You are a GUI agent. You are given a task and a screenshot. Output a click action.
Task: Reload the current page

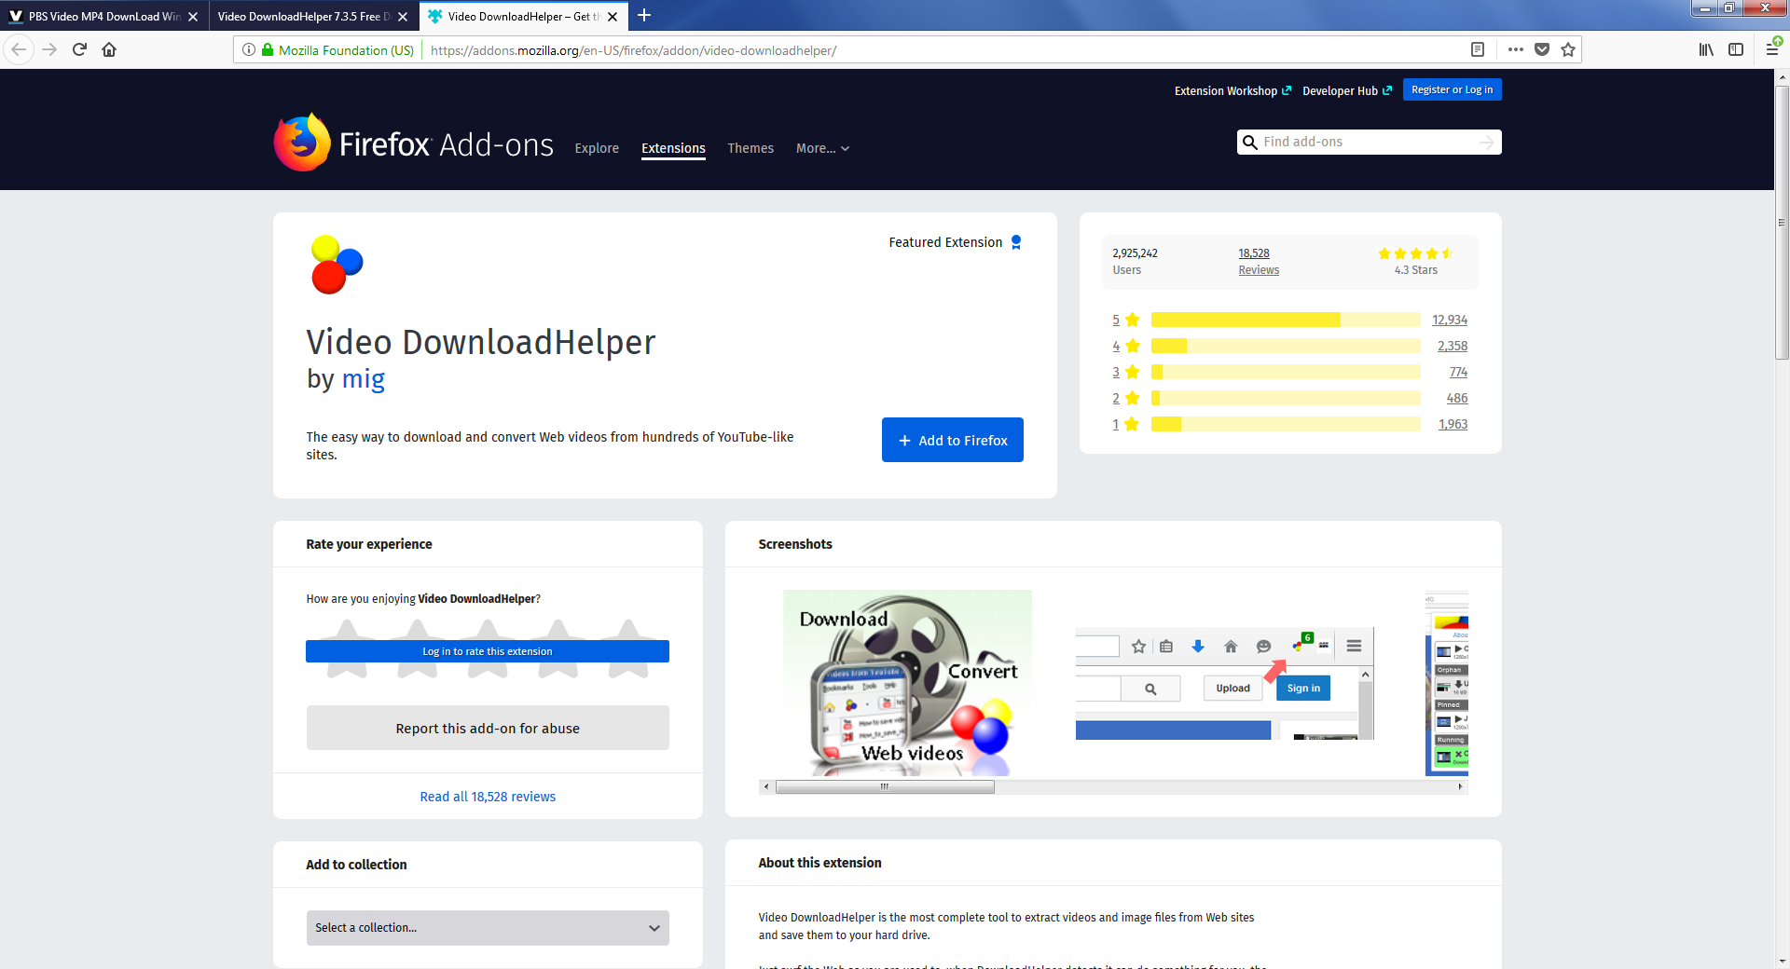[79, 49]
